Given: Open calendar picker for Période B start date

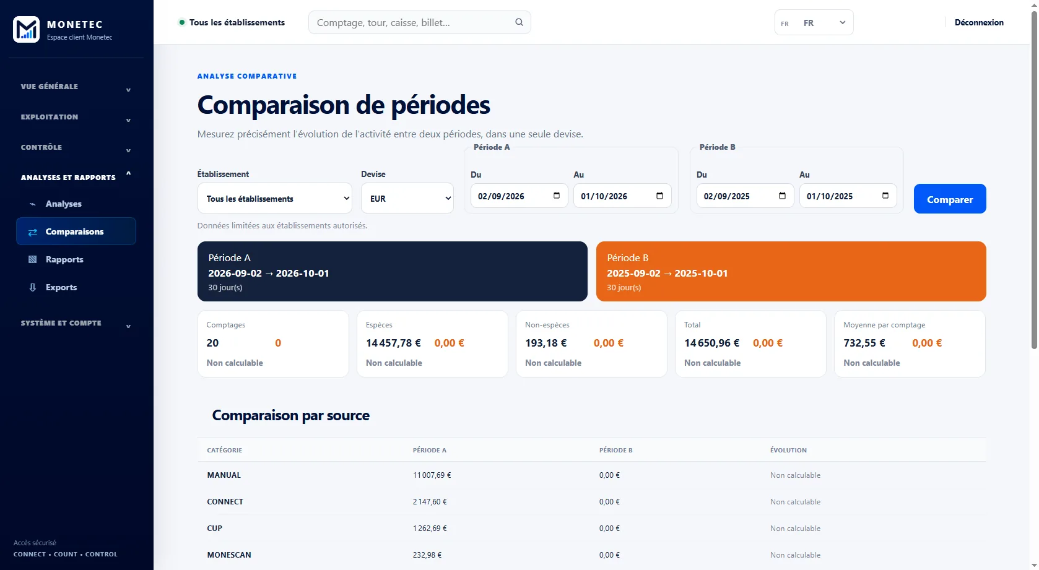Looking at the screenshot, I should (782, 196).
